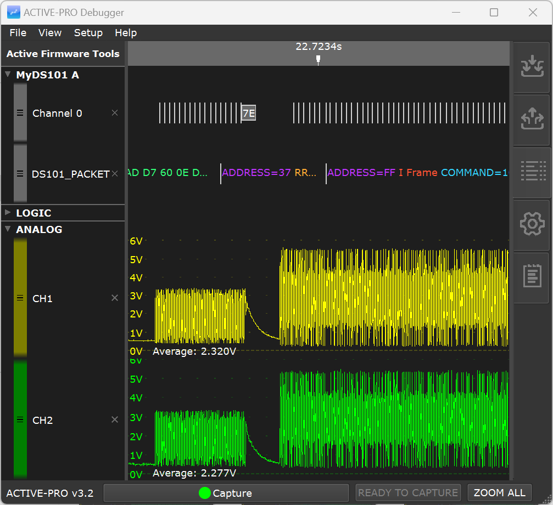This screenshot has height=505, width=553.
Task: Click the ZOOM ALL button
Action: (x=500, y=493)
